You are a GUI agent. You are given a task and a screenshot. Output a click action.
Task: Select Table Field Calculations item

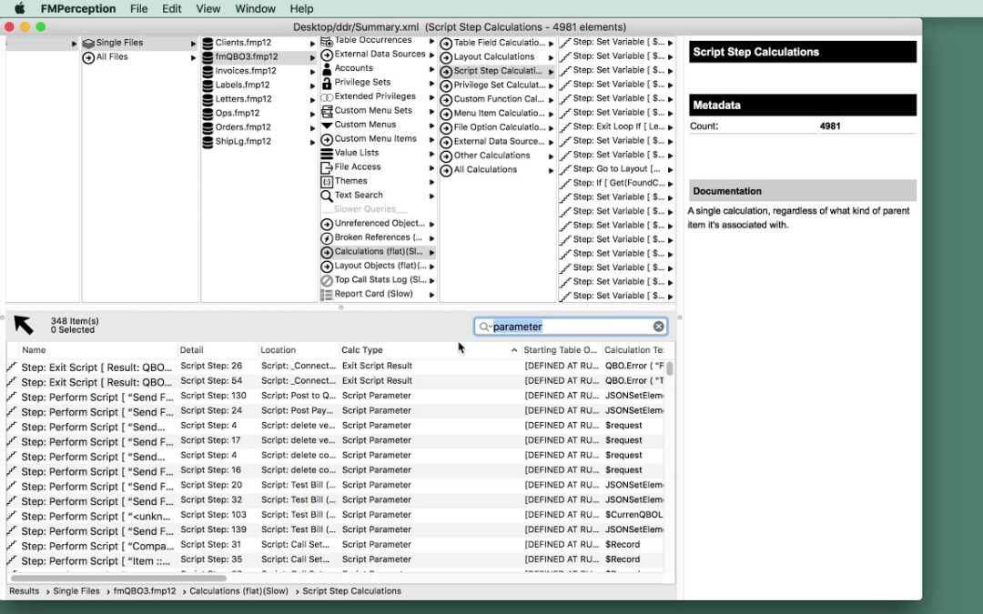[497, 44]
